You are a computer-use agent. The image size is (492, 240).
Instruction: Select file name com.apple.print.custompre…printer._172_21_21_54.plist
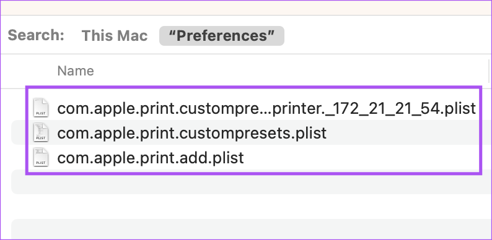click(266, 108)
